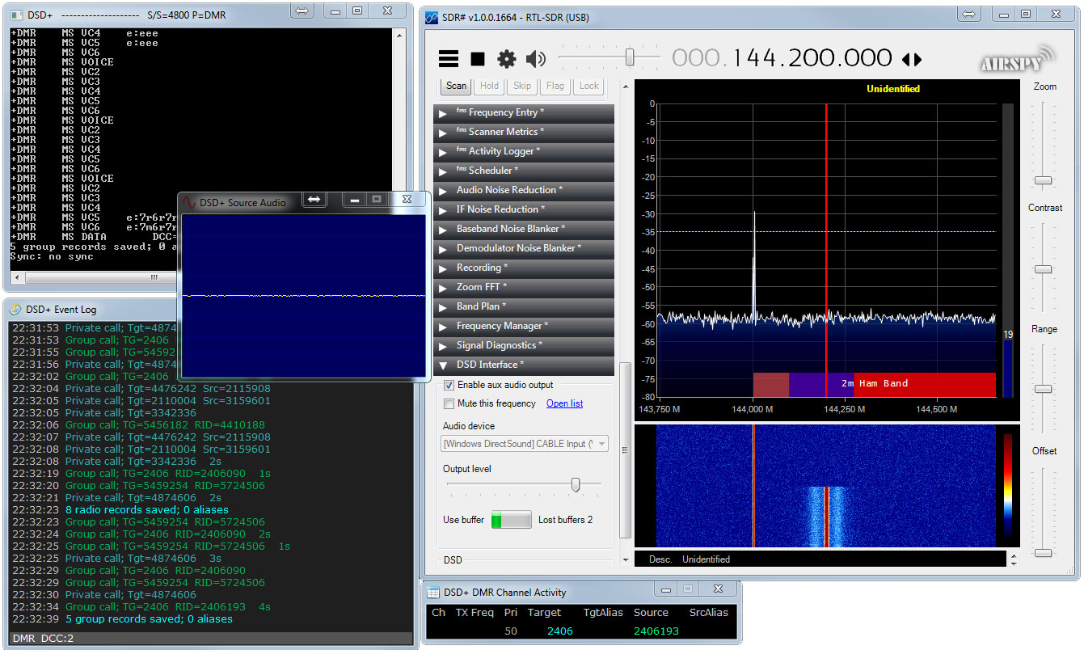The image size is (1084, 650).
Task: Click the DMR DCC:2 status bar
Action: click(211, 639)
